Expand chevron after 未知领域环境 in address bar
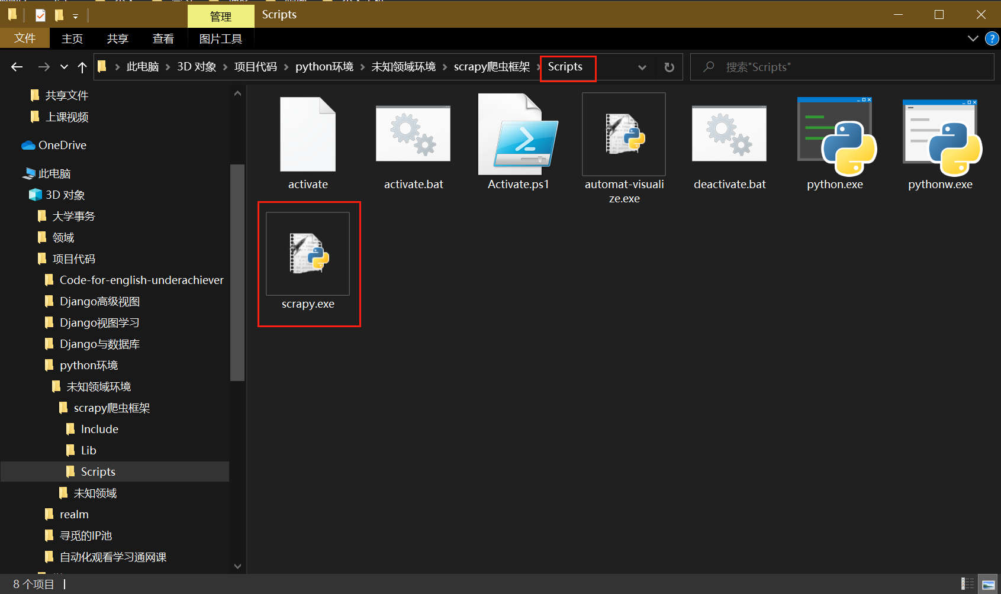 pyautogui.click(x=445, y=67)
